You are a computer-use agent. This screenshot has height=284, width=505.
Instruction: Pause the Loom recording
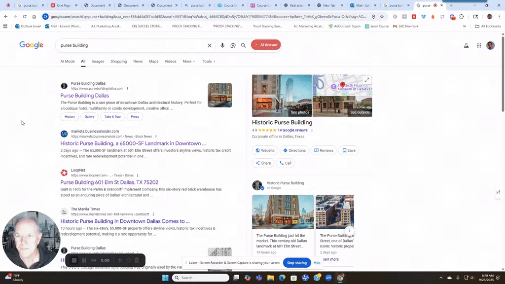(x=84, y=260)
